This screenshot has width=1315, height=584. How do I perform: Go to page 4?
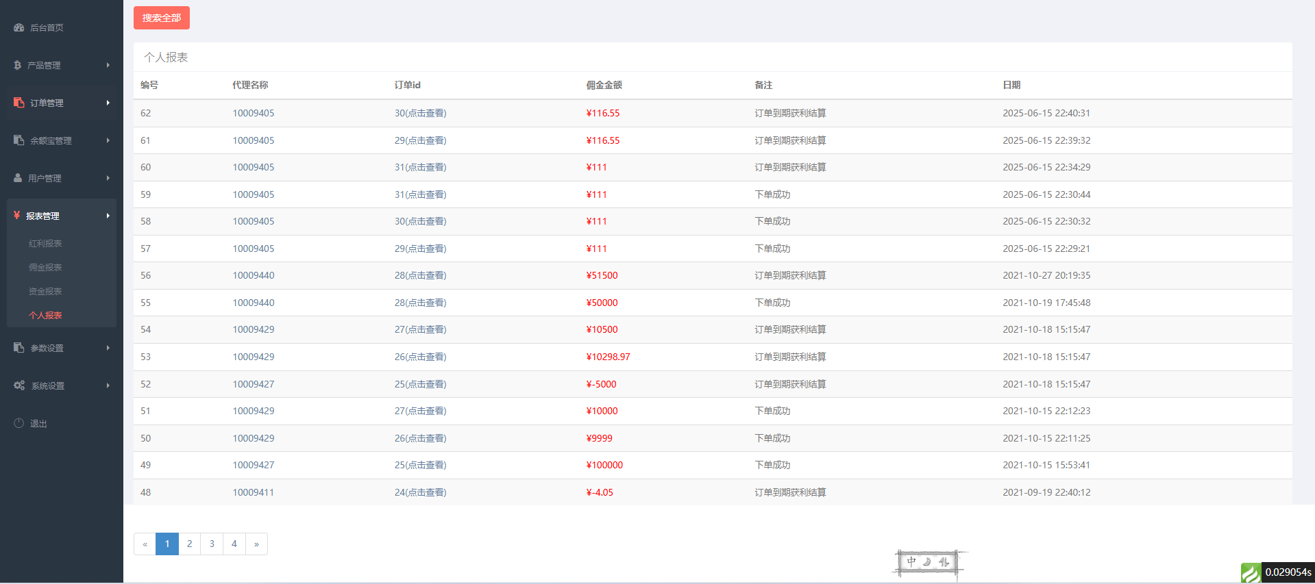pos(234,544)
